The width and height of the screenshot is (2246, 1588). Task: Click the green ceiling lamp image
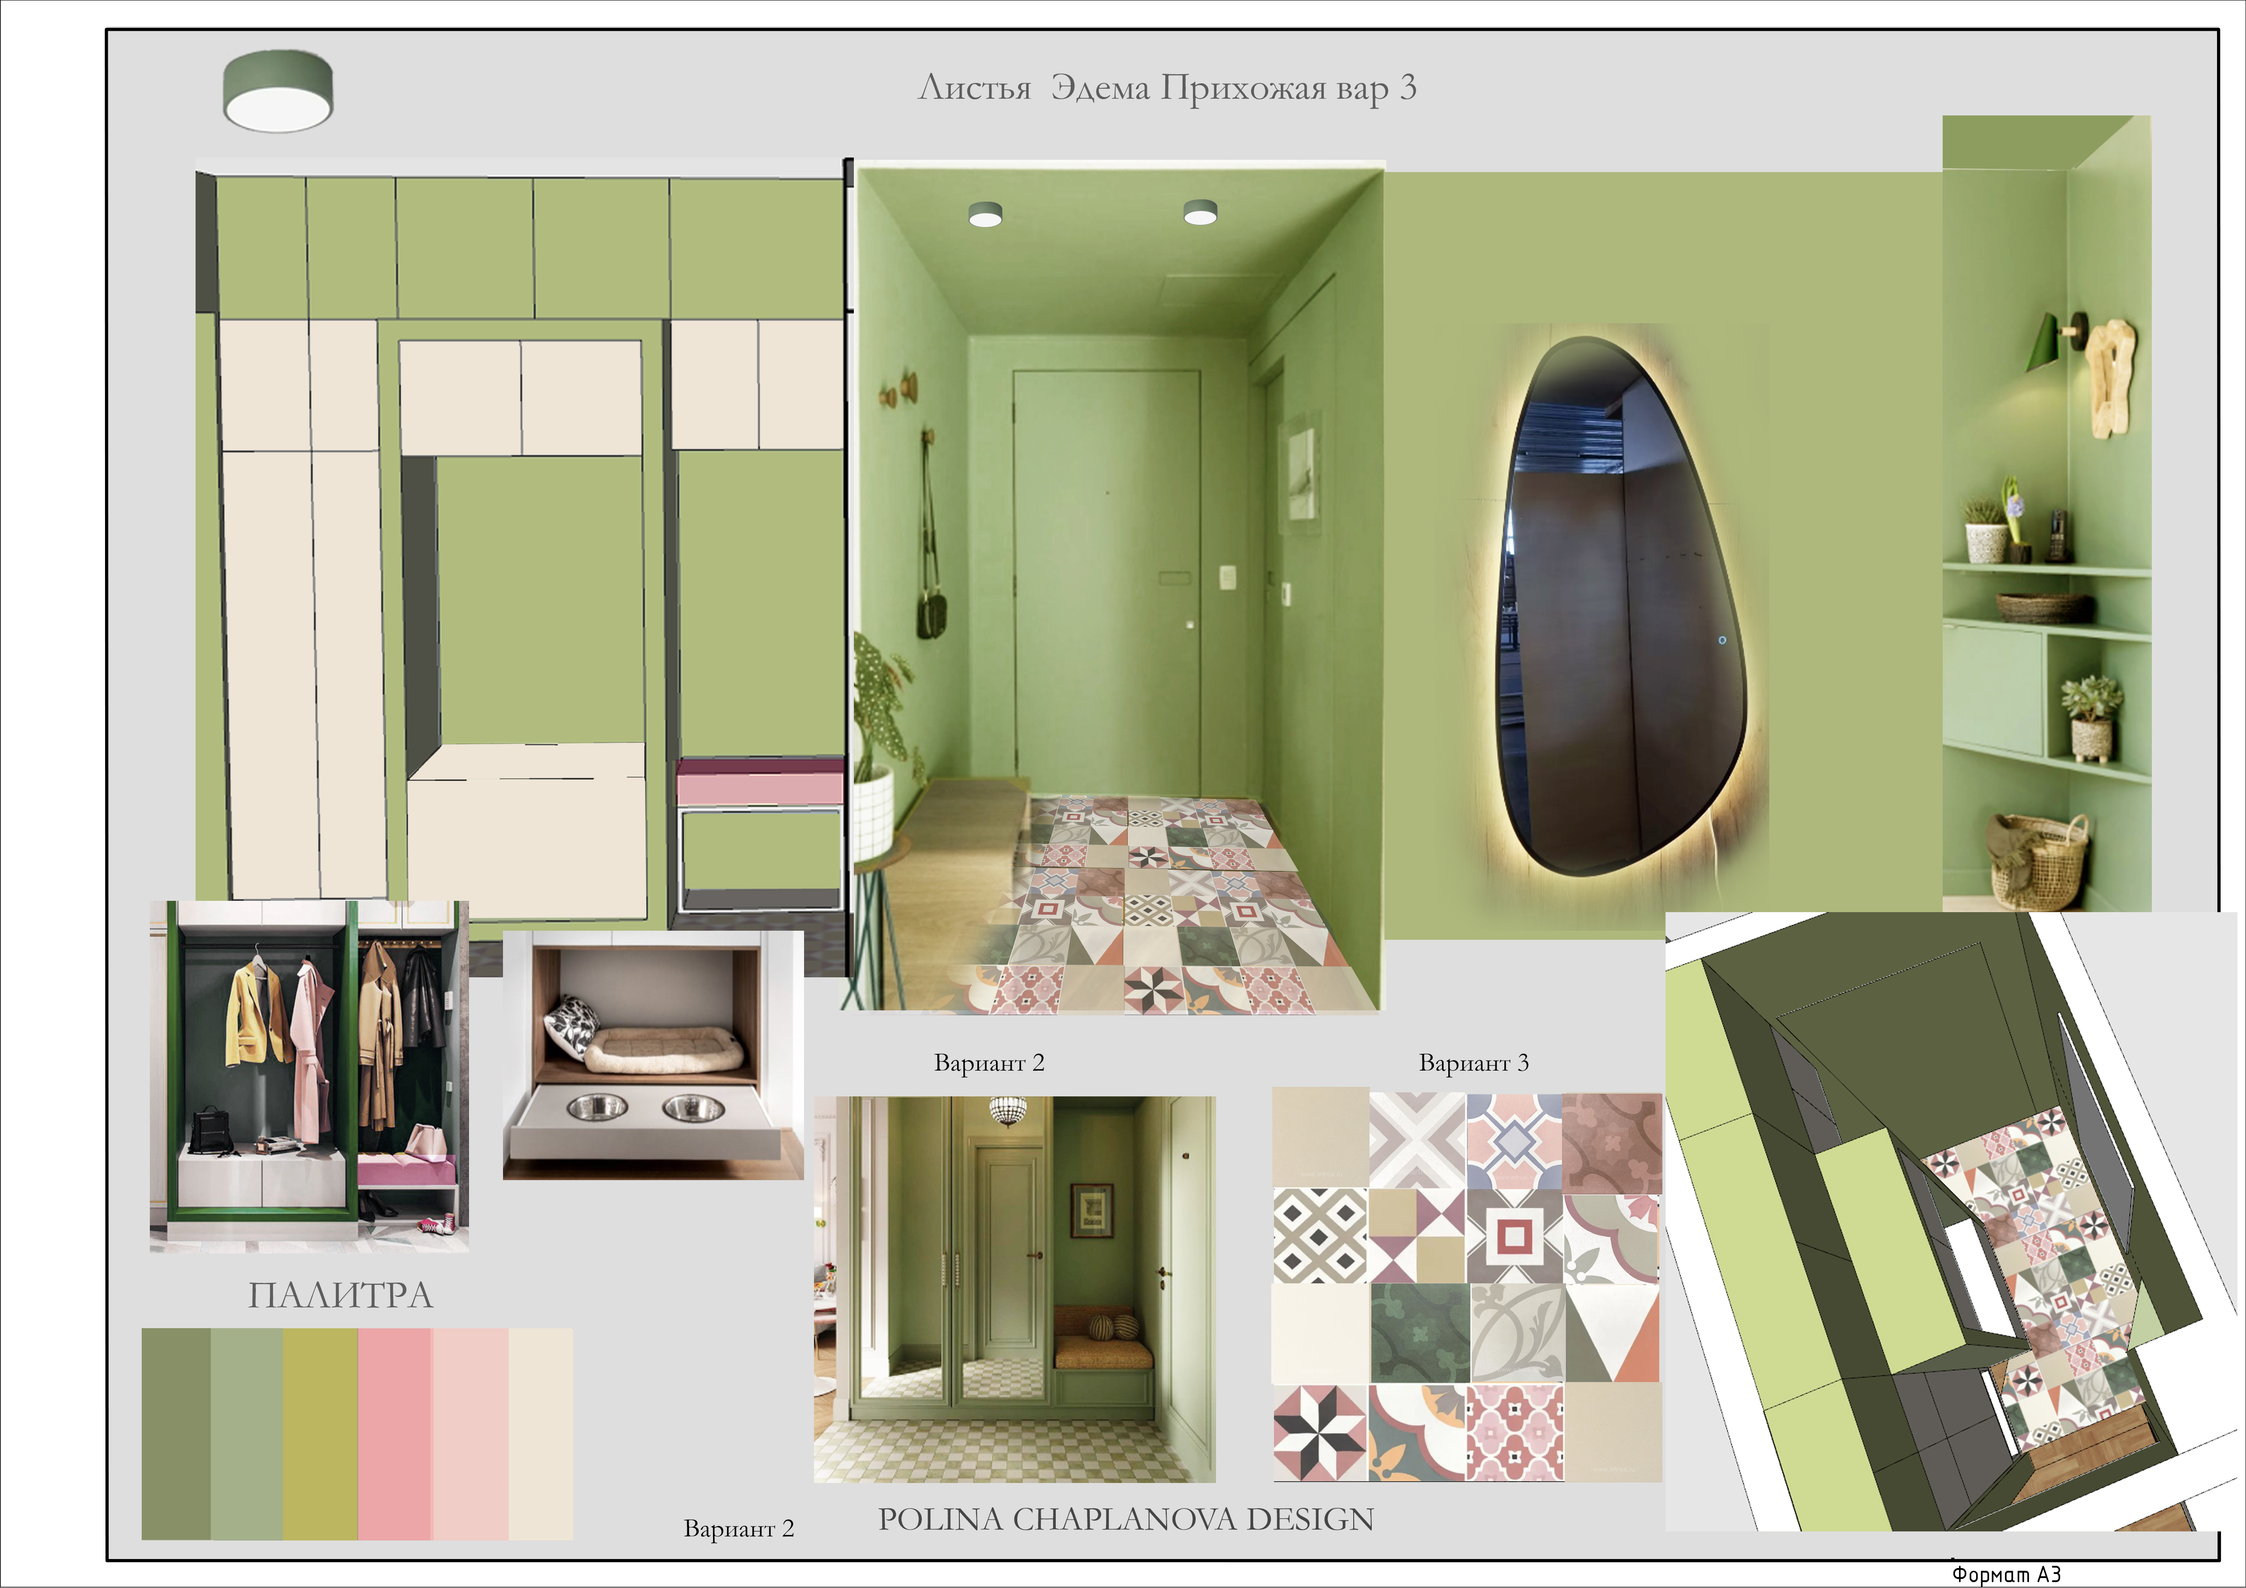pos(278,91)
